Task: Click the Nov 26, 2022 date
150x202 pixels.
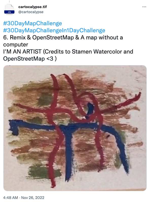Action: [33, 198]
